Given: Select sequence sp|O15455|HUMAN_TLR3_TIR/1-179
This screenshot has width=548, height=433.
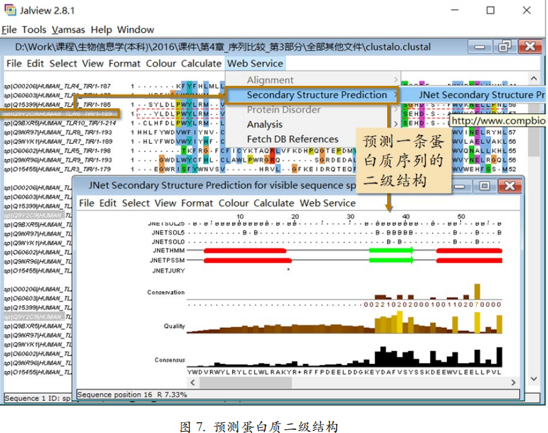Looking at the screenshot, I should [57, 169].
